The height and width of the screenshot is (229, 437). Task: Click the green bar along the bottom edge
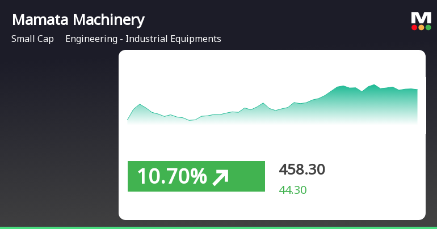coord(218,227)
